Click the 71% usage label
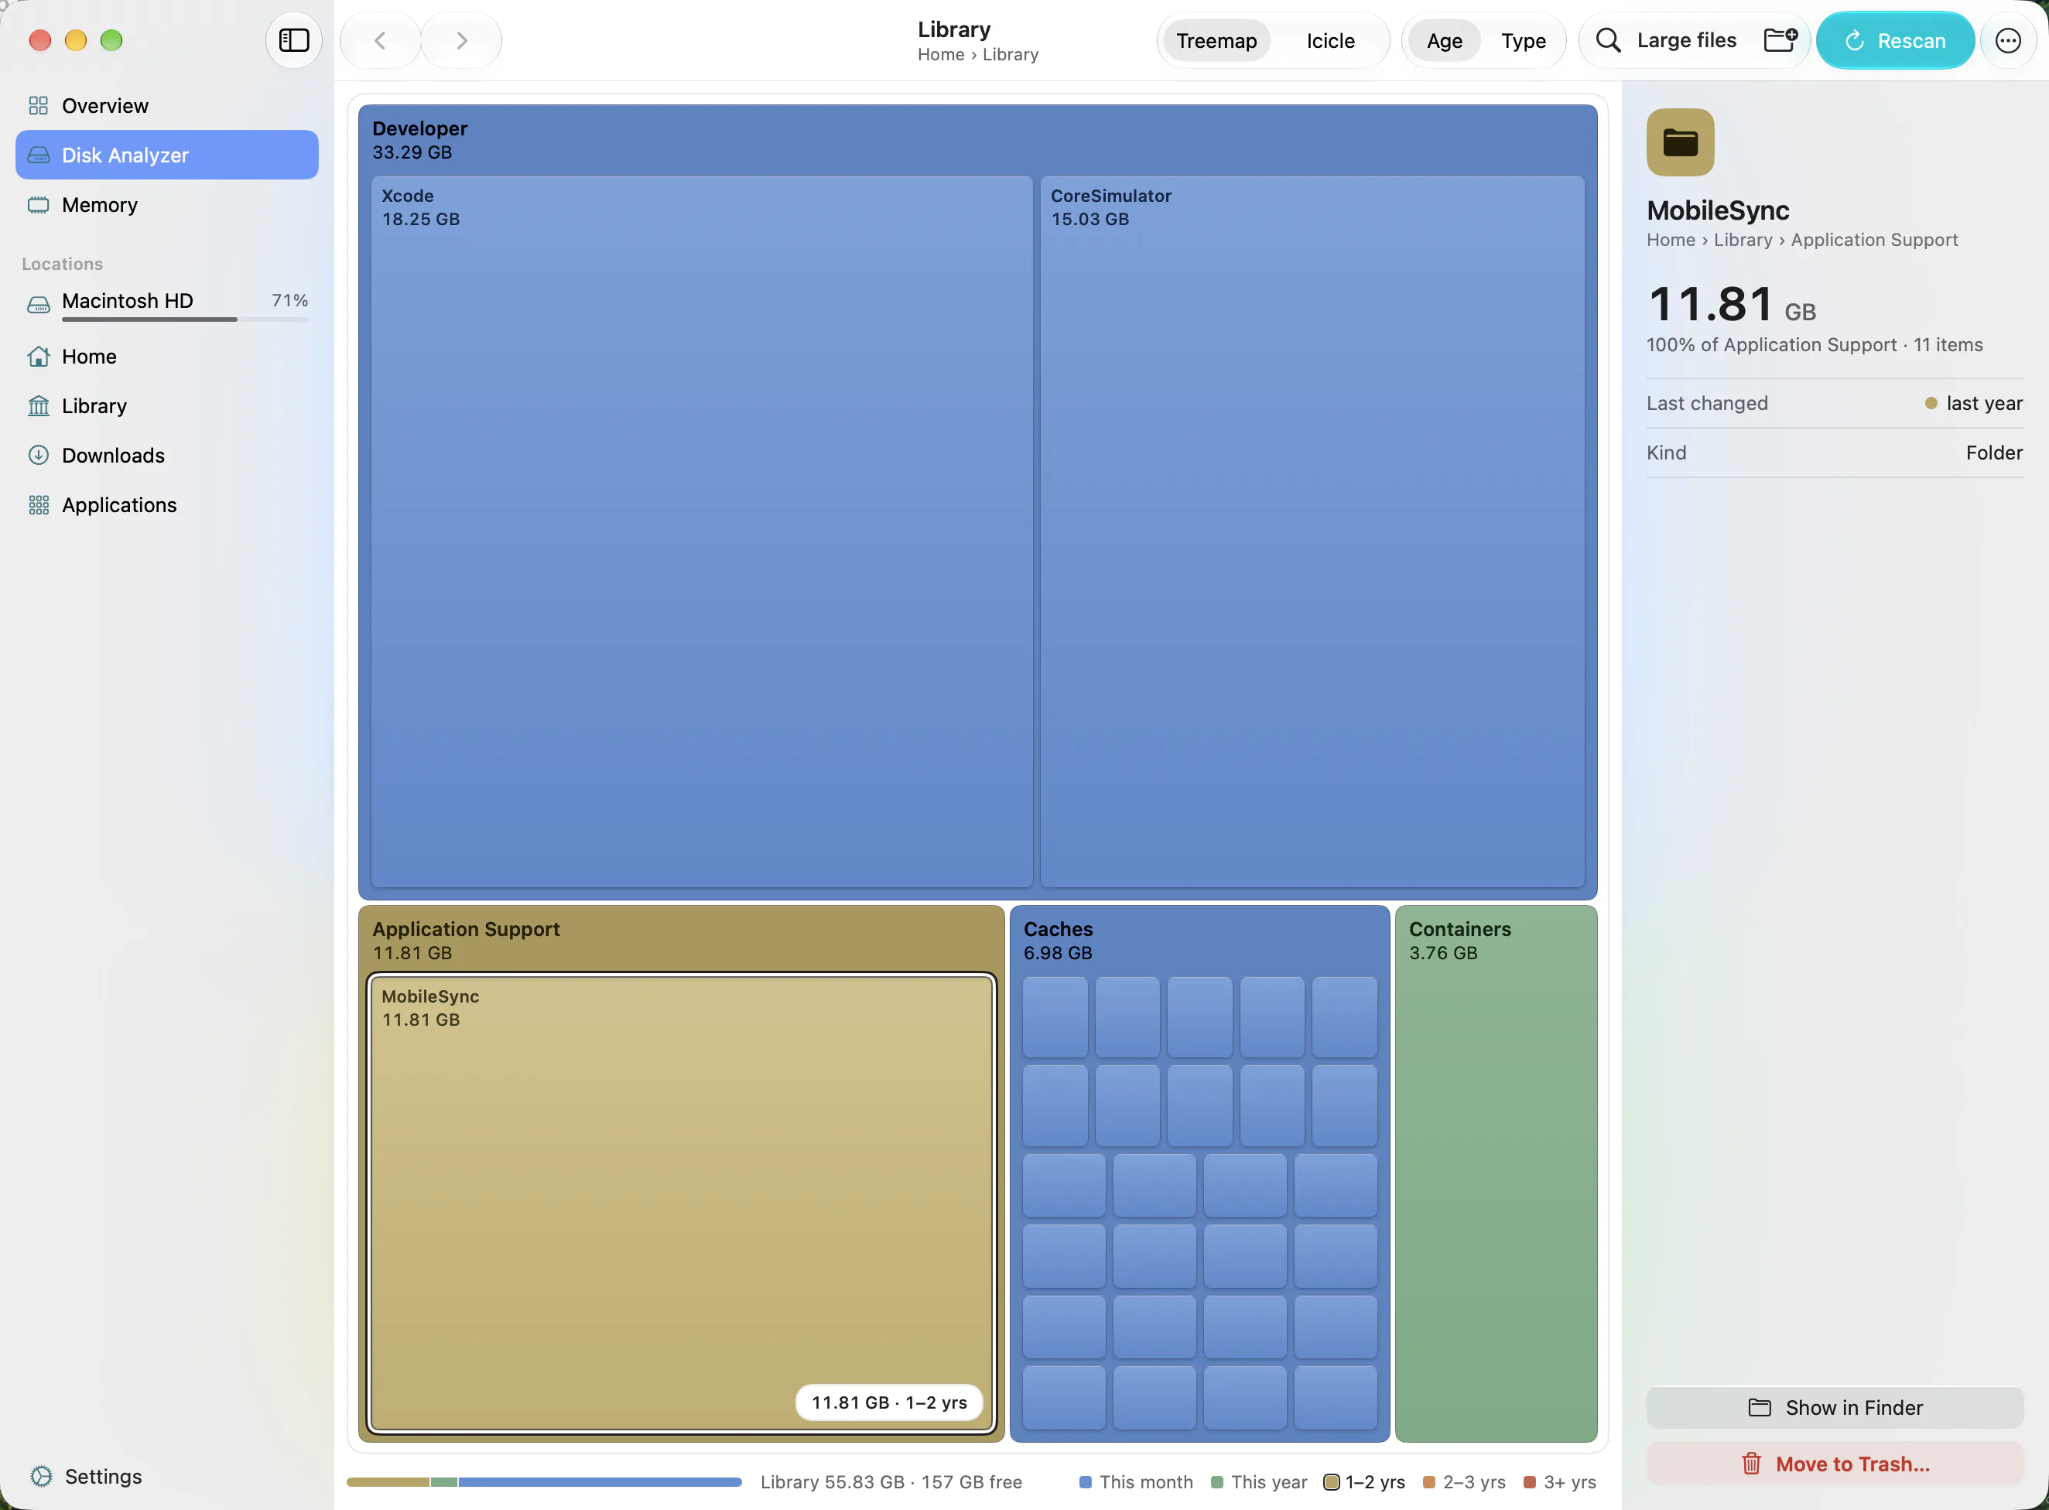The image size is (2049, 1510). click(290, 300)
